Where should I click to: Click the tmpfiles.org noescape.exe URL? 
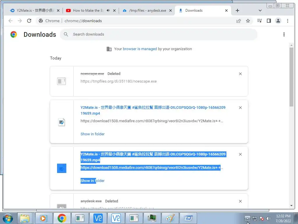point(119,81)
